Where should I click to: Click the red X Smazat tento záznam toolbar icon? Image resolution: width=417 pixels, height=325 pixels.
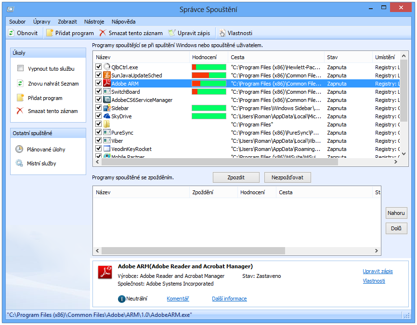coord(103,33)
